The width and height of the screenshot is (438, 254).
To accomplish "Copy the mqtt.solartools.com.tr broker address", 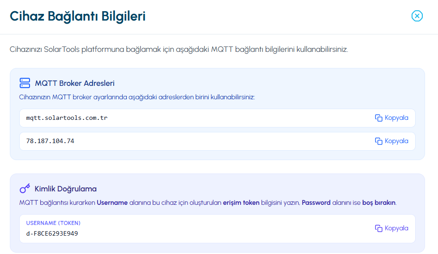I will click(x=391, y=118).
